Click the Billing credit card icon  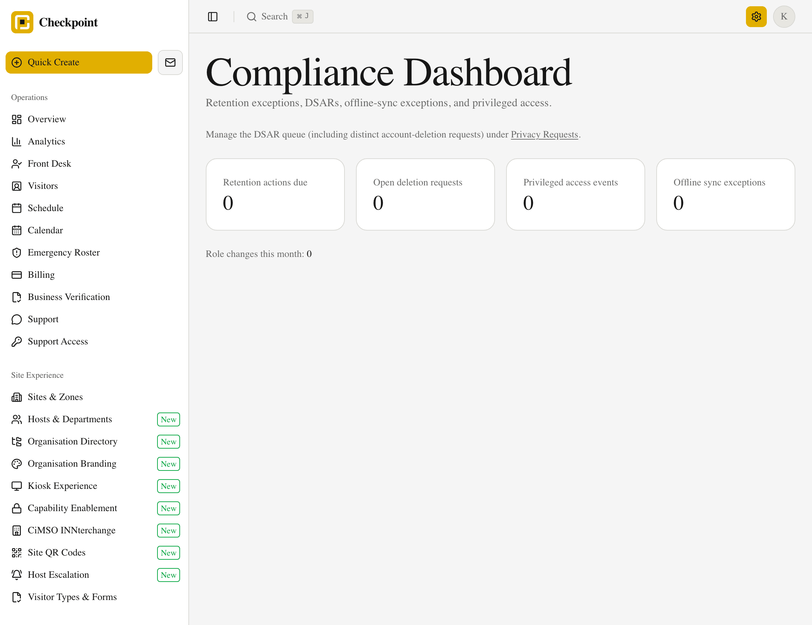click(x=17, y=275)
